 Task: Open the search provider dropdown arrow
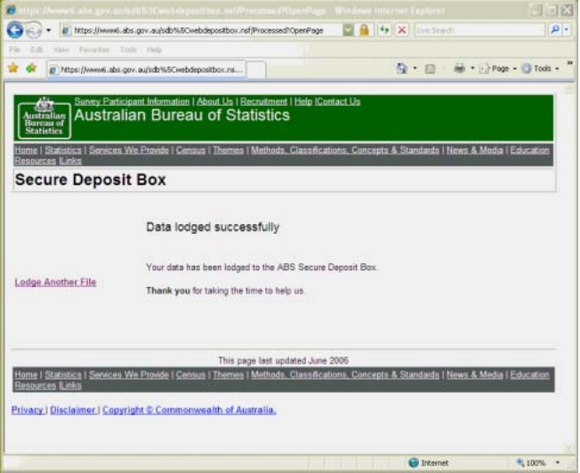click(x=567, y=30)
